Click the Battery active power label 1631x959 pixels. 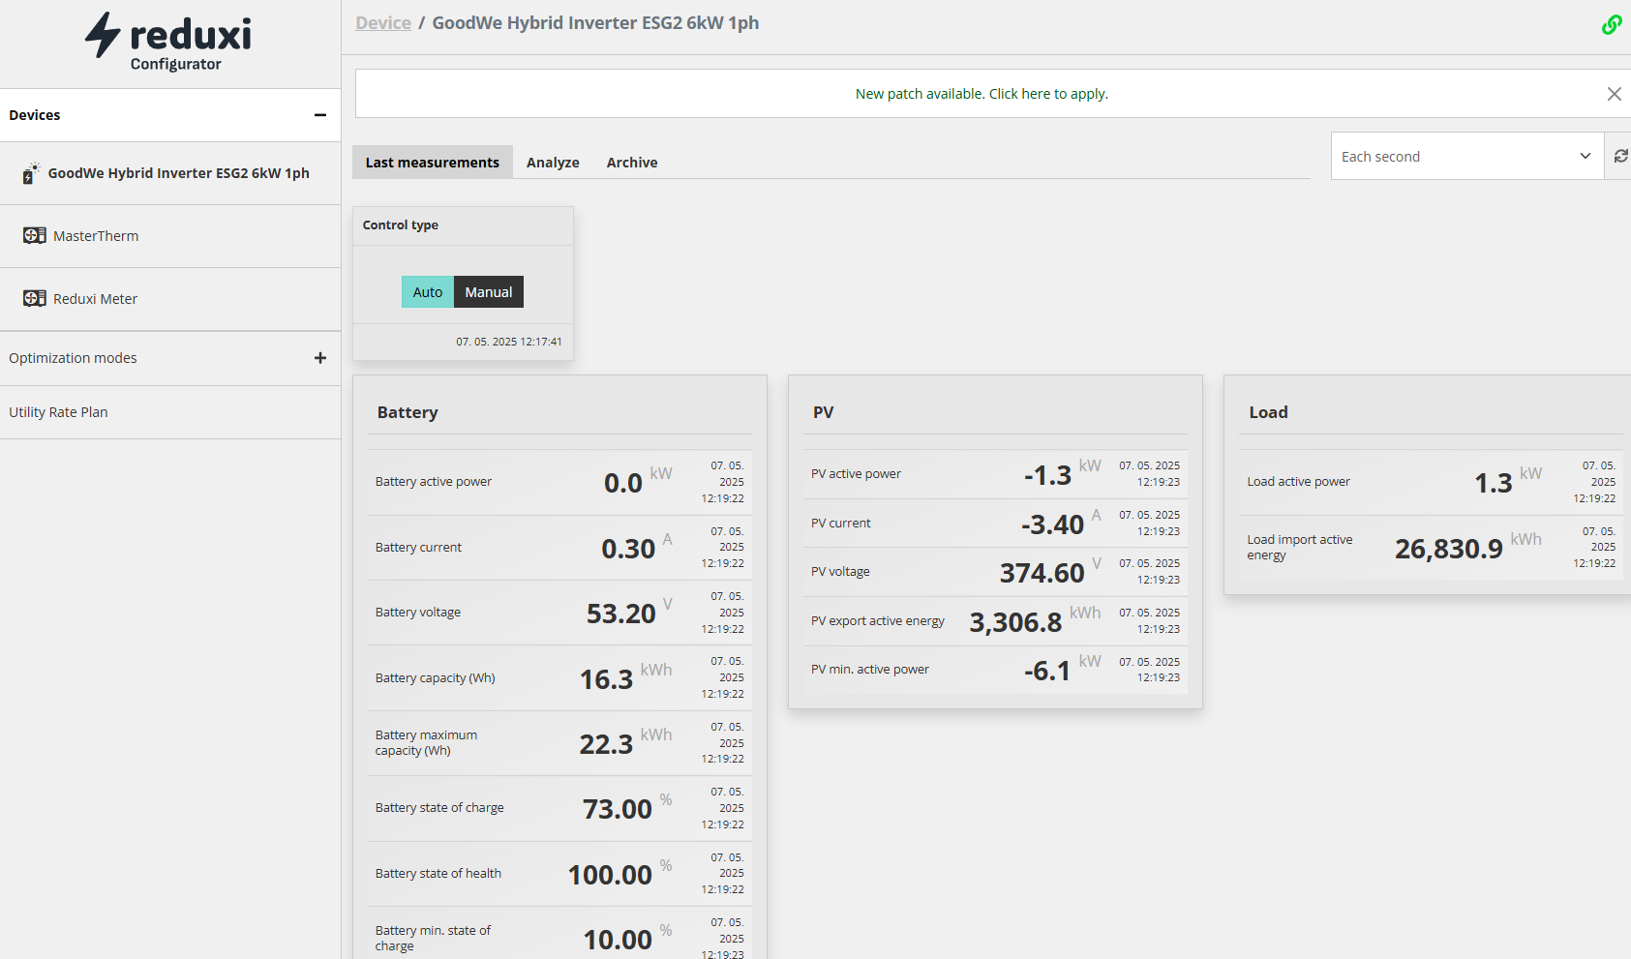click(434, 482)
